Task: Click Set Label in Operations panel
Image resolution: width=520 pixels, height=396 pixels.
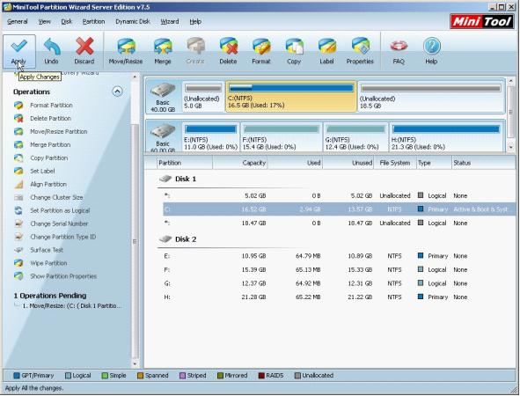Action: 42,171
